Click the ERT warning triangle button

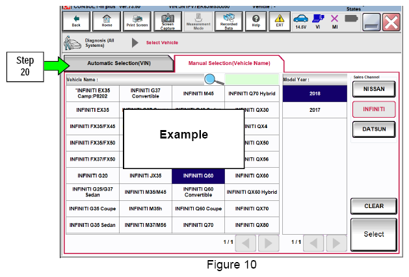280,21
